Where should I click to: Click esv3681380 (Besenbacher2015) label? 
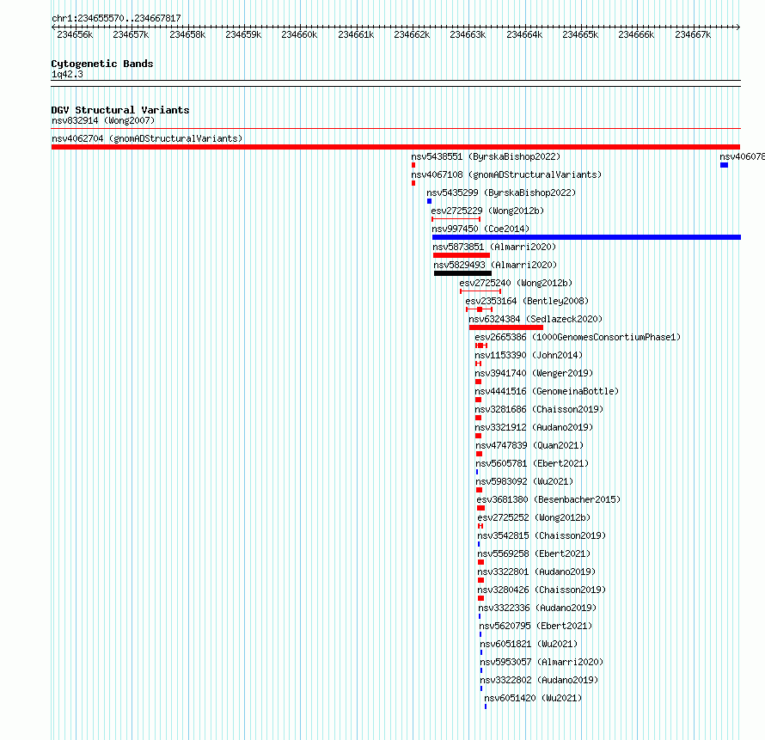tap(549, 499)
